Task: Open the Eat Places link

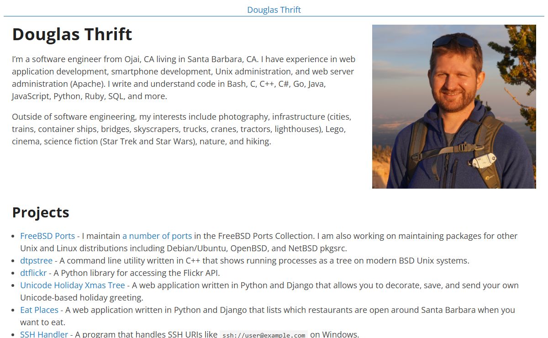Action: (x=39, y=310)
